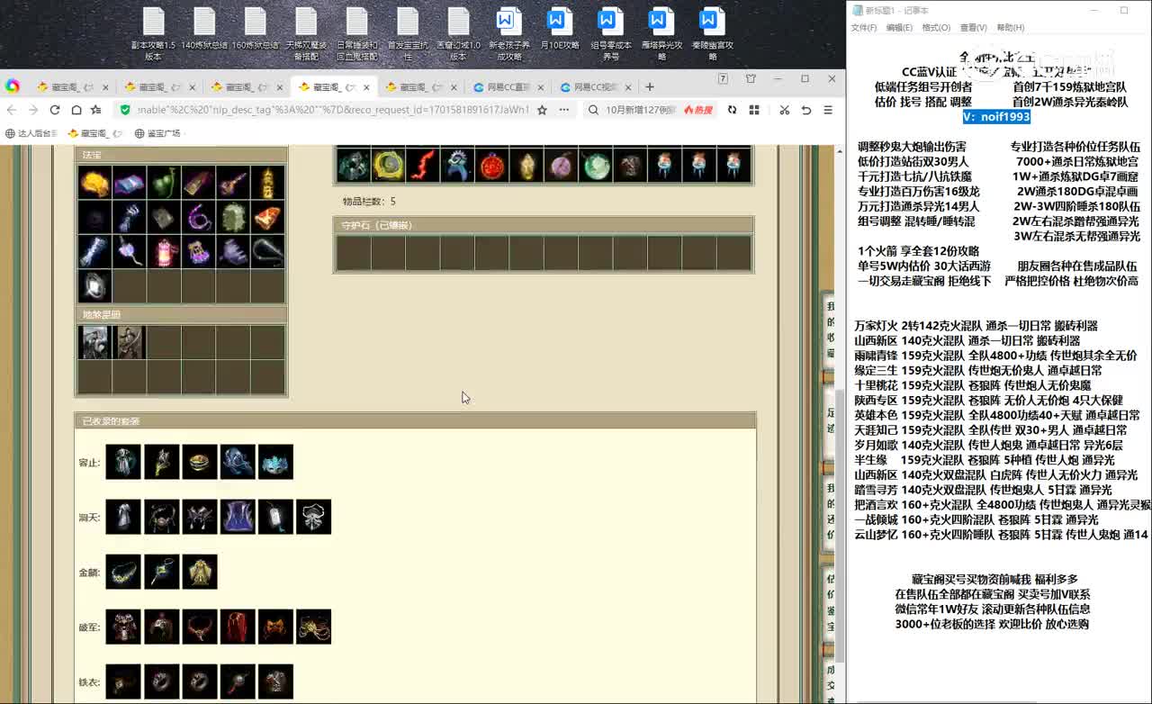Click the golden cloud item in the 法宝 grid
The width and height of the screenshot is (1152, 704).
[94, 183]
